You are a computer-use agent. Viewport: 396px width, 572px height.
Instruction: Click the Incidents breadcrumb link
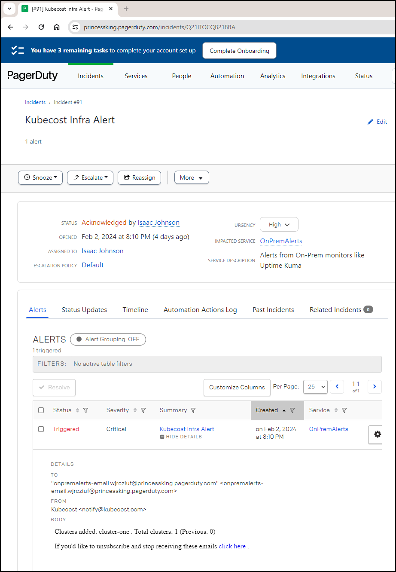(x=35, y=102)
